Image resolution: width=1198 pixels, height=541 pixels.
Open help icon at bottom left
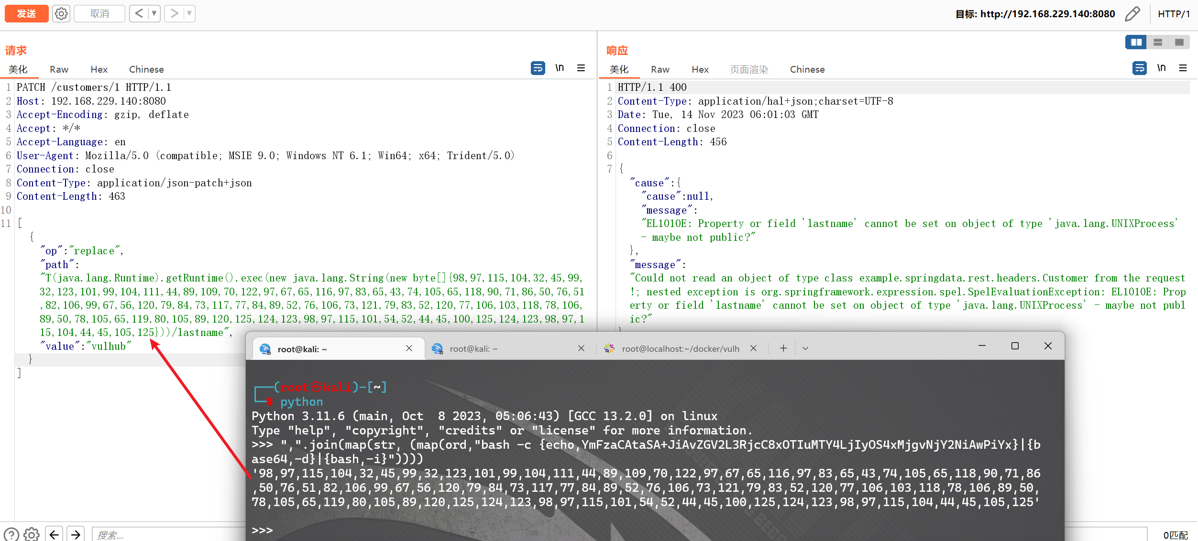click(x=11, y=534)
